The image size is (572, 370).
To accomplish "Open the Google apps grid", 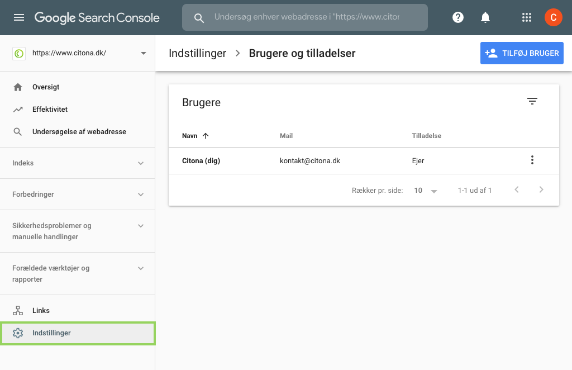I will 526,17.
